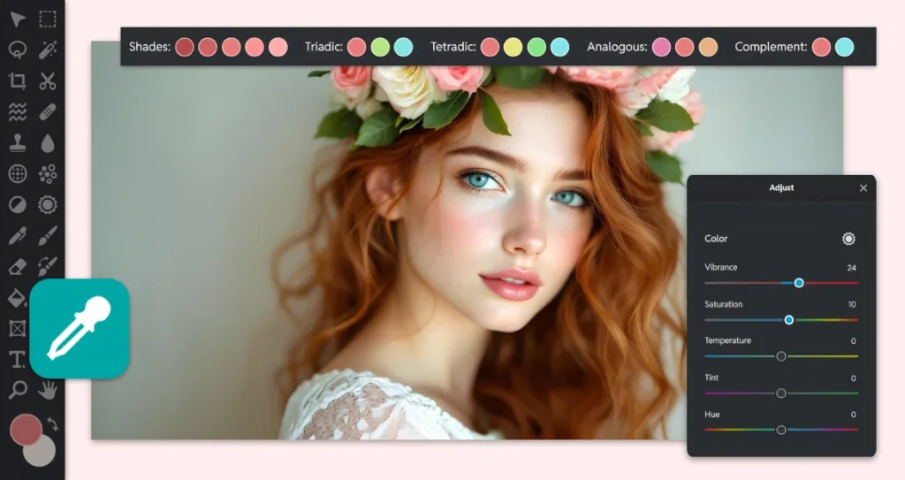Click the large teal eyedropper tile
Screen dimensions: 905x480
(x=79, y=329)
